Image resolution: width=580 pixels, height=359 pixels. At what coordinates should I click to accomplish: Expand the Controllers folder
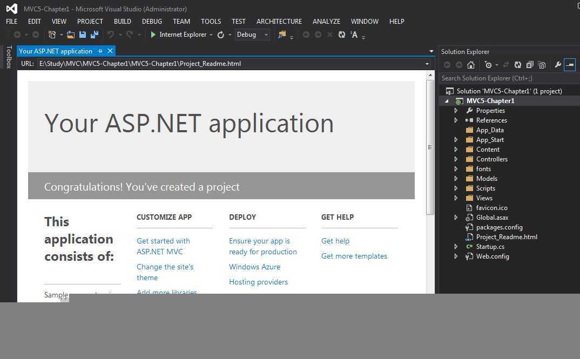coord(456,159)
